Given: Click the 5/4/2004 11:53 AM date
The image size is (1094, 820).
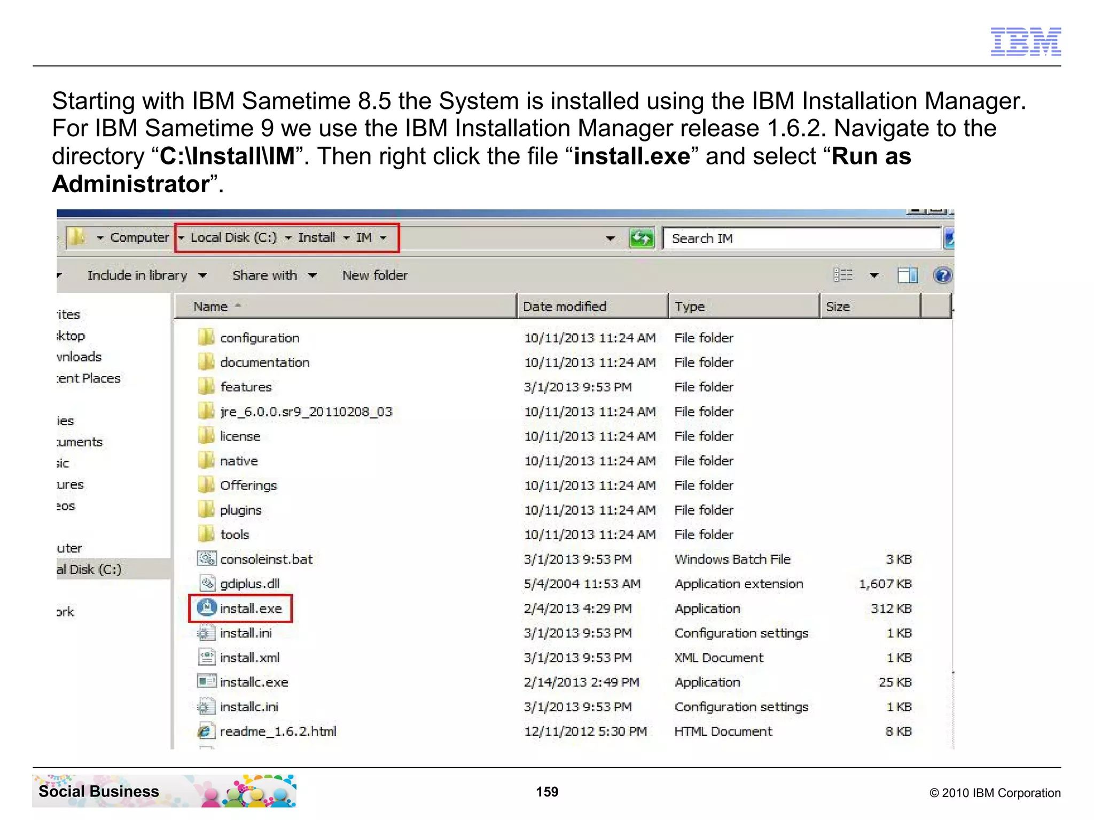Looking at the screenshot, I should click(582, 584).
